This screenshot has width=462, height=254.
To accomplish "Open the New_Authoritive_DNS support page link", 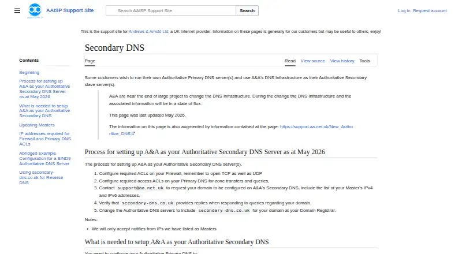I will coord(230,130).
